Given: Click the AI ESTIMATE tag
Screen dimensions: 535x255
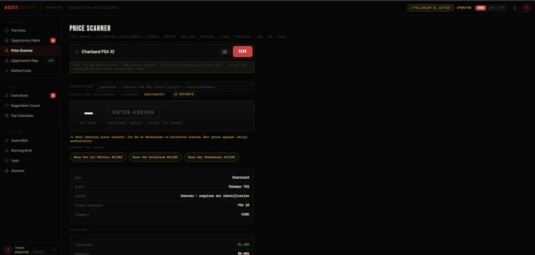Looking at the screenshot, I should tap(183, 94).
